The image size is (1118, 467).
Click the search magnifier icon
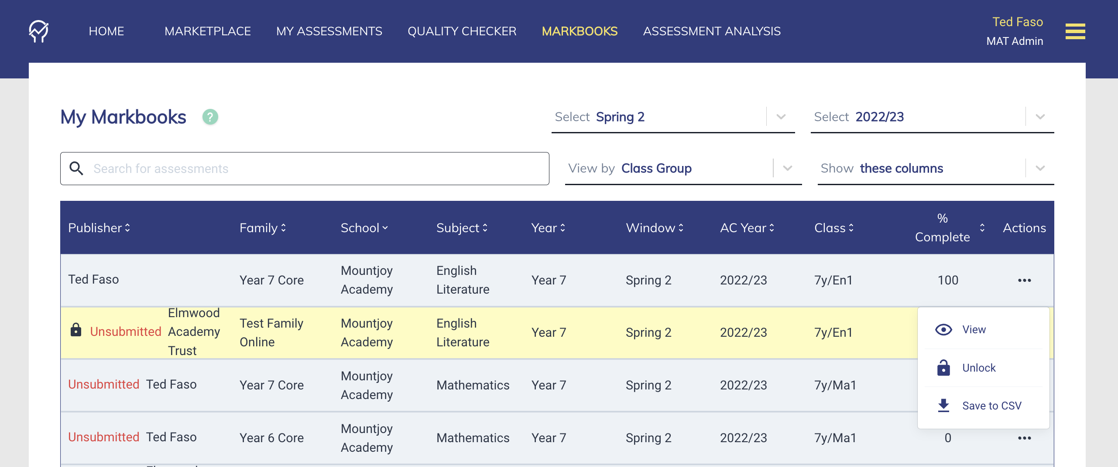[76, 169]
